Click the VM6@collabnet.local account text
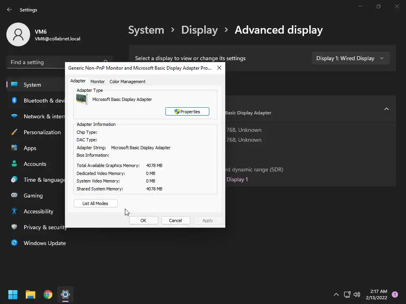This screenshot has height=304, width=406. coord(57,39)
